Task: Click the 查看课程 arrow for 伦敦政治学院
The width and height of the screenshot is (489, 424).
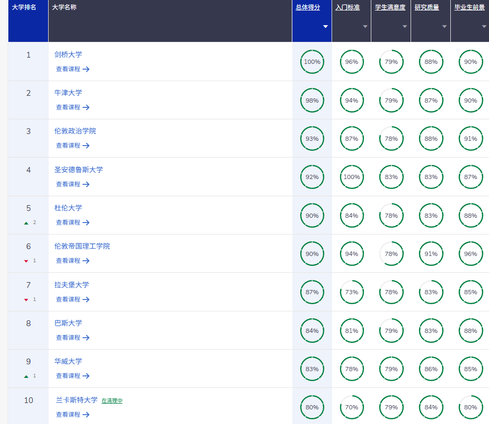Action: pyautogui.click(x=86, y=146)
